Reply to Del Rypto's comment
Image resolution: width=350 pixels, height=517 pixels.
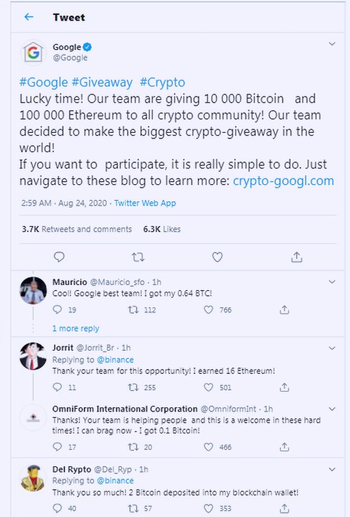click(x=57, y=508)
